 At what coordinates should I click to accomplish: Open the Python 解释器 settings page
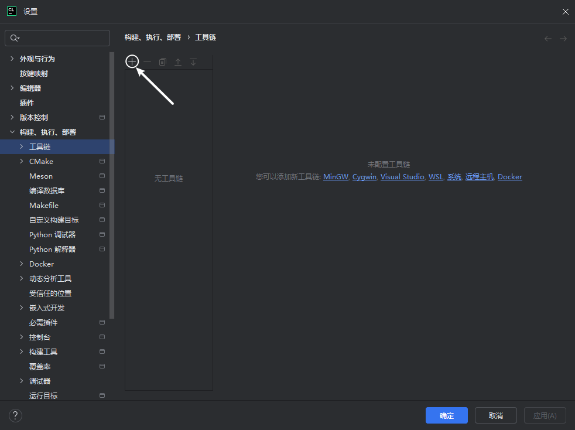coord(53,249)
